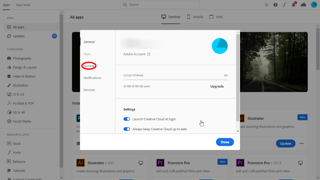The image size is (320, 180).
Task: Switch to the Mobile tab
Action: click(x=195, y=17)
